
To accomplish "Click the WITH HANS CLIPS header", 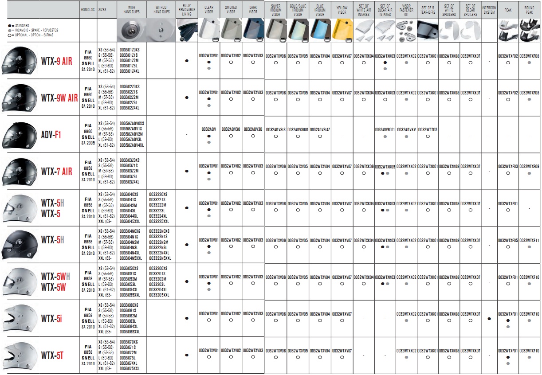I will (x=132, y=10).
